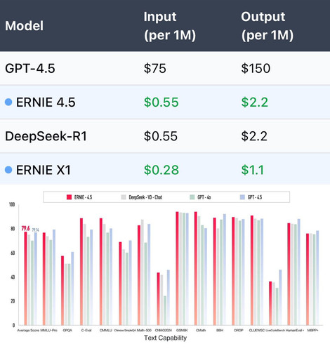This screenshot has width=330, height=351.
Task: Click the "80" y-axis value
Action: click(13, 229)
